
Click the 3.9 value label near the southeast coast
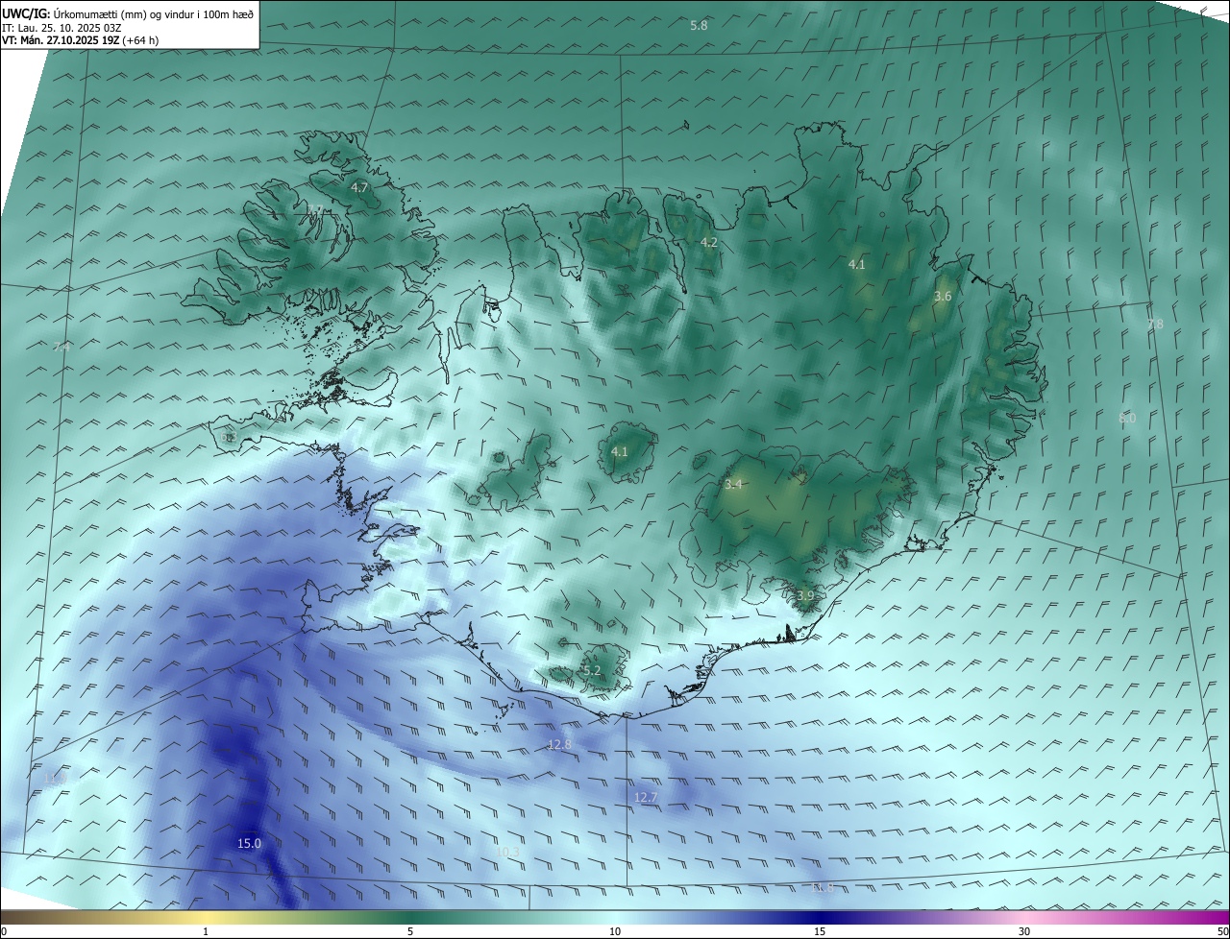[x=804, y=595]
